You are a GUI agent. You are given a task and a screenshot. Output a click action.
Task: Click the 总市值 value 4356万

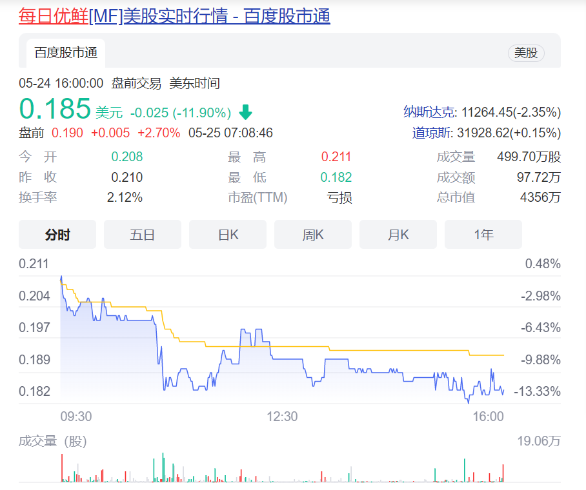(540, 197)
